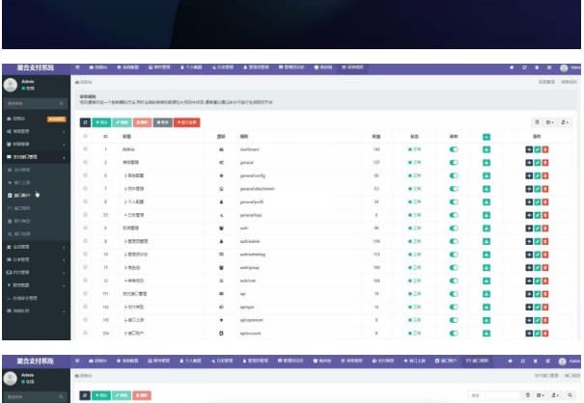The height and width of the screenshot is (403, 584).
Task: Click green square button in general row
Action: tap(487, 163)
